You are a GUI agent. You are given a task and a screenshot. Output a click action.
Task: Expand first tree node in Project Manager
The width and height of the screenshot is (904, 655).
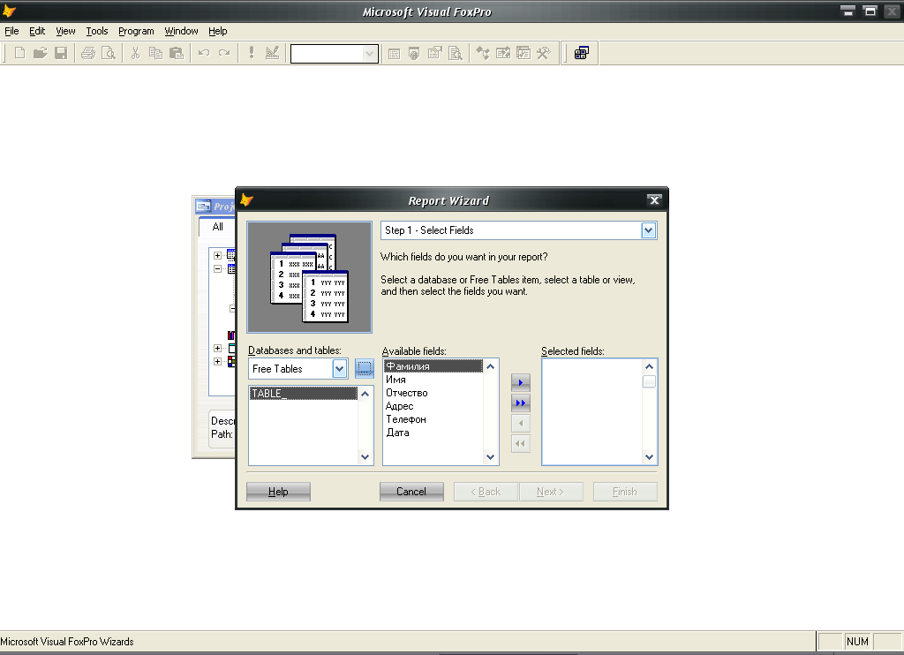pyautogui.click(x=217, y=255)
